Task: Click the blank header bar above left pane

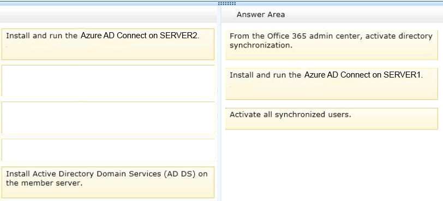Action: (x=109, y=15)
